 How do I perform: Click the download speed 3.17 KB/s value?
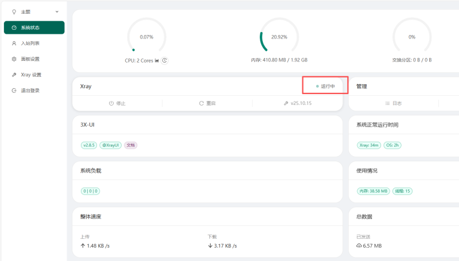(x=225, y=246)
